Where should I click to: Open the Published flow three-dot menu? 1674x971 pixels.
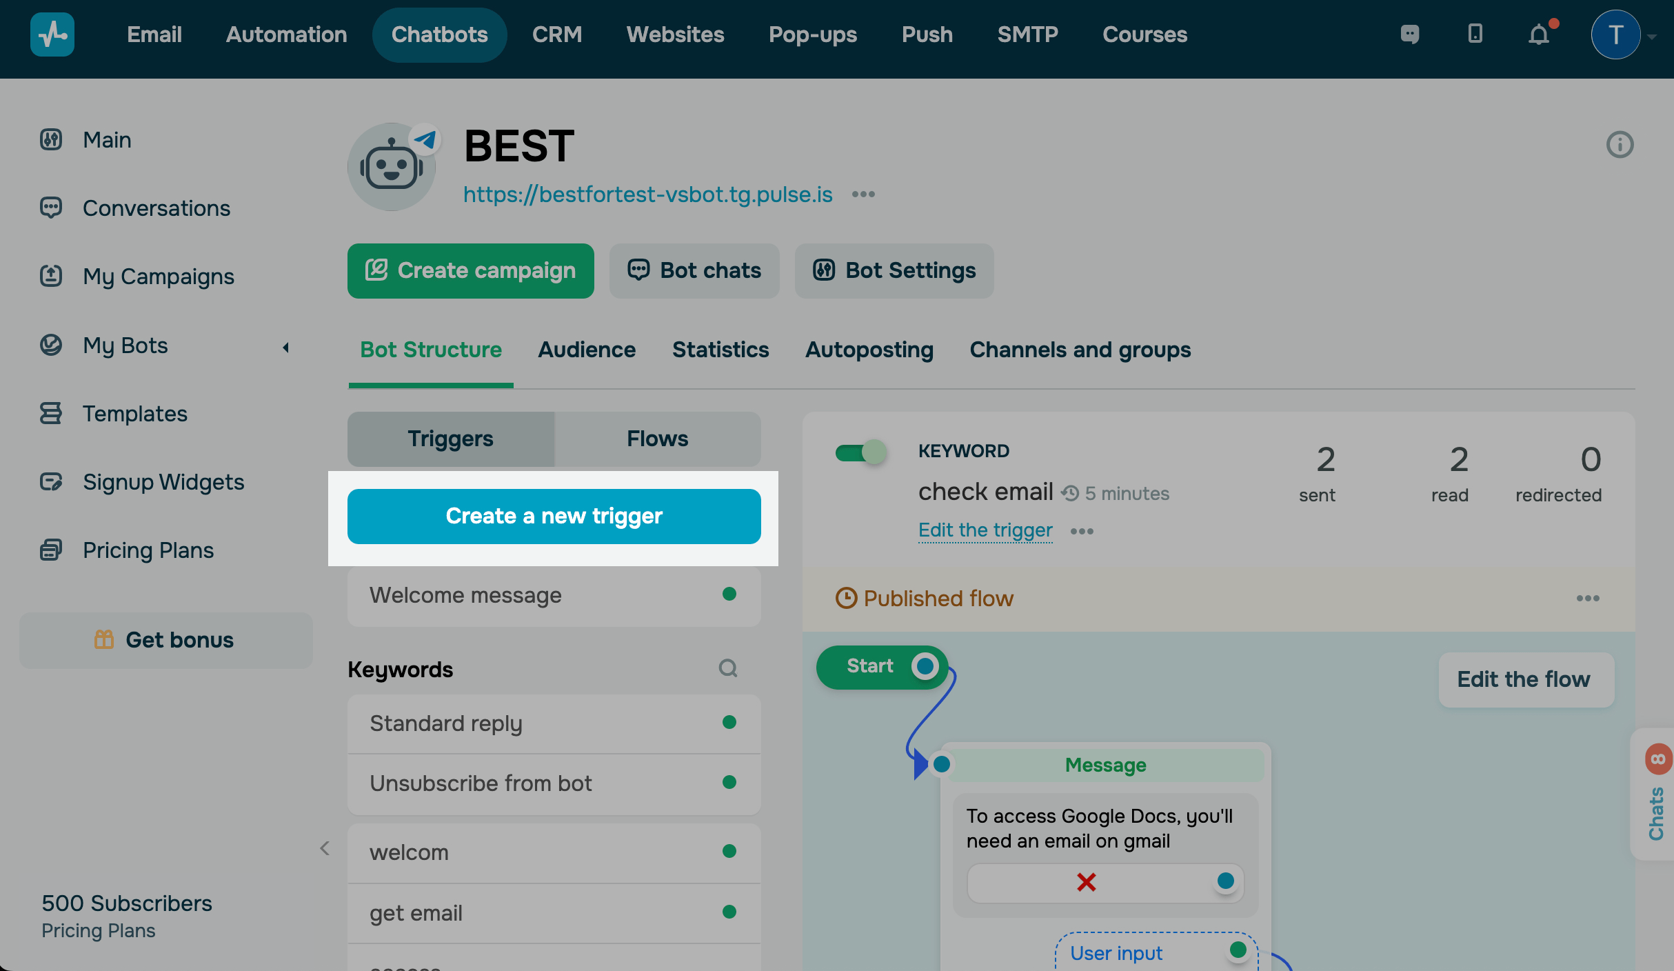pyautogui.click(x=1587, y=598)
